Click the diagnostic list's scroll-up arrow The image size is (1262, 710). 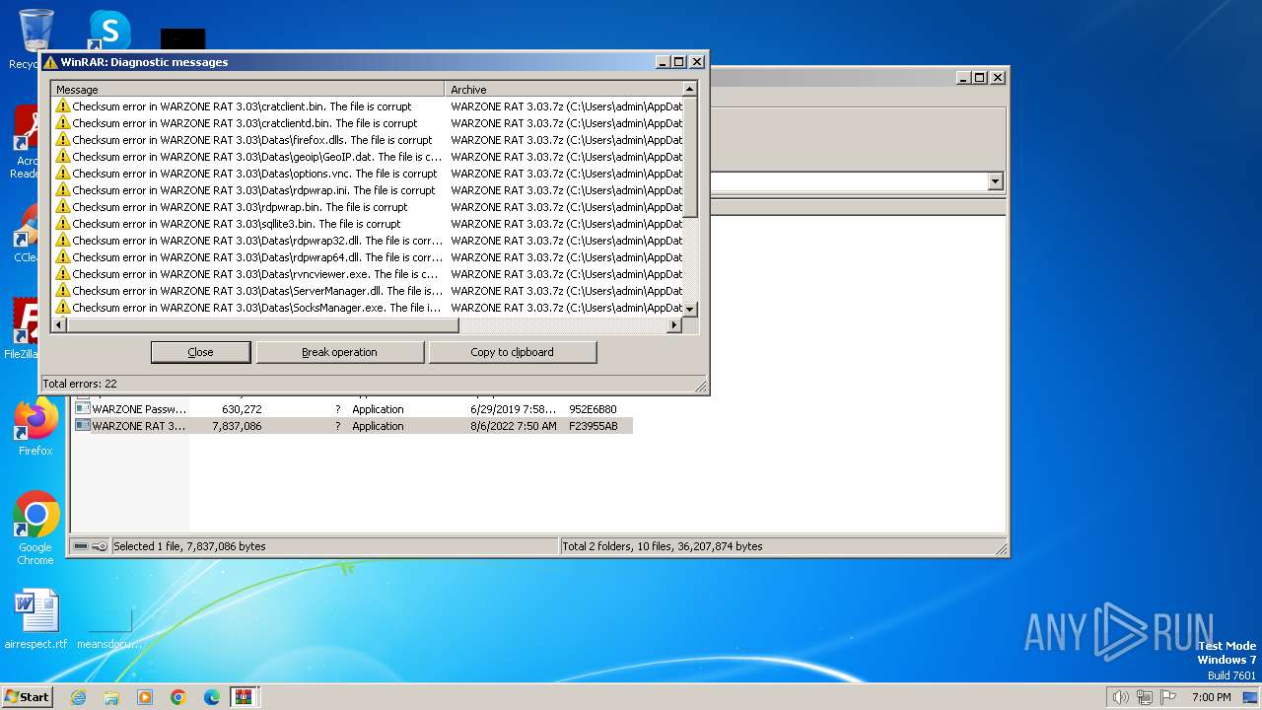(x=690, y=90)
